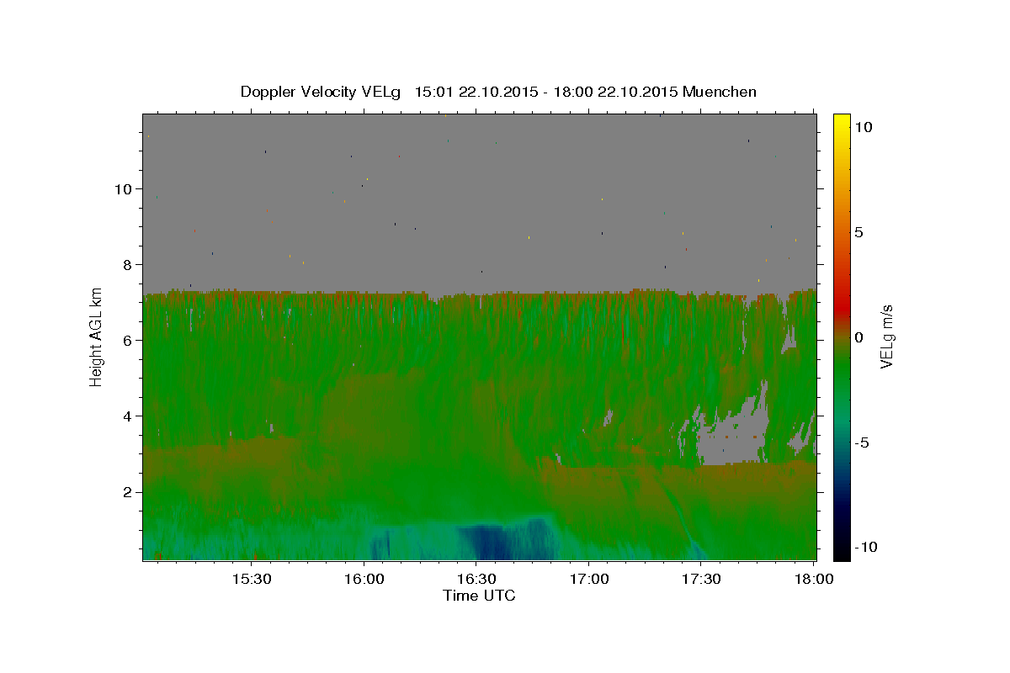Viewport: 1010px width, 673px height.
Task: Click the colorbar value 10
Action: 864,127
